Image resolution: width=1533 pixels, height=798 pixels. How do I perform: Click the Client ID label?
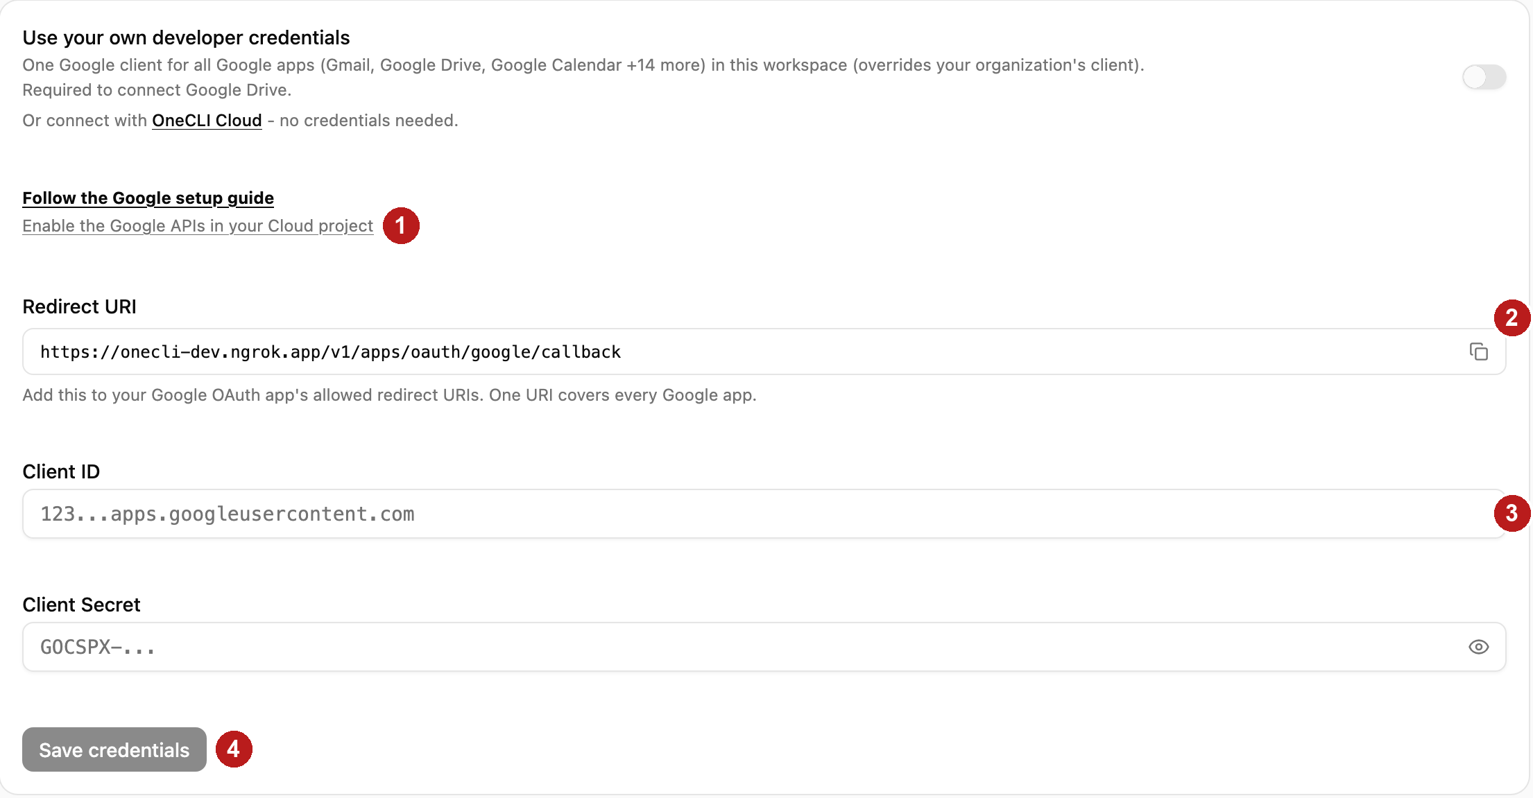coord(61,471)
